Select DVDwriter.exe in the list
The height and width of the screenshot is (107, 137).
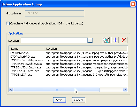[x=19, y=53]
